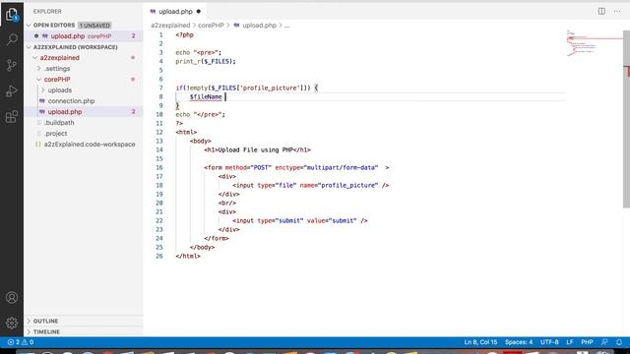Screen dimensions: 630x354
Task: Open a2zExplained.code-workspace file
Action: (90, 145)
